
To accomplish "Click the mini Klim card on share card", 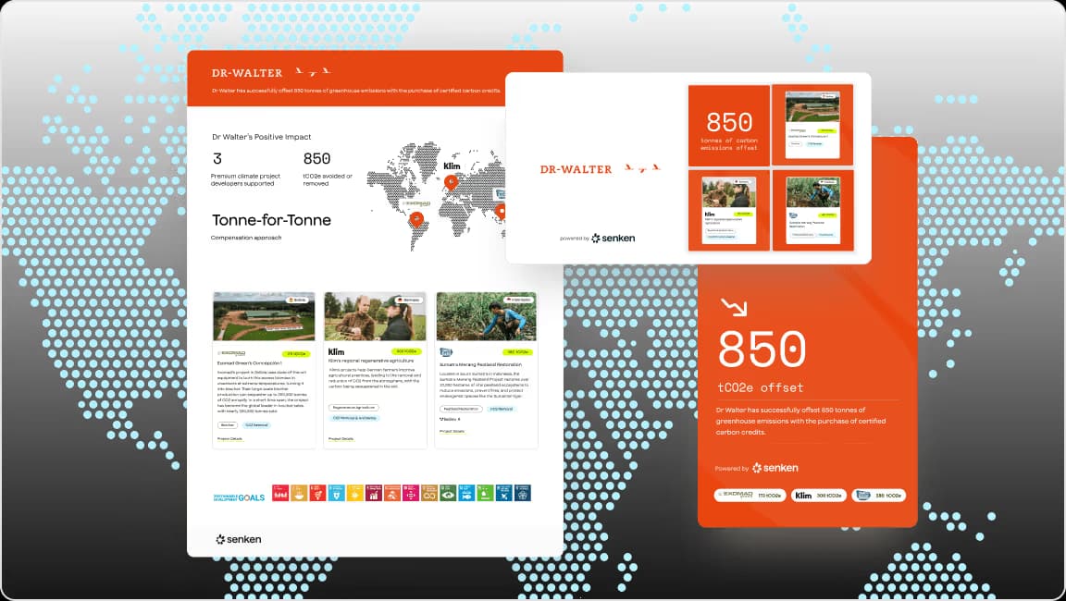I will (729, 210).
